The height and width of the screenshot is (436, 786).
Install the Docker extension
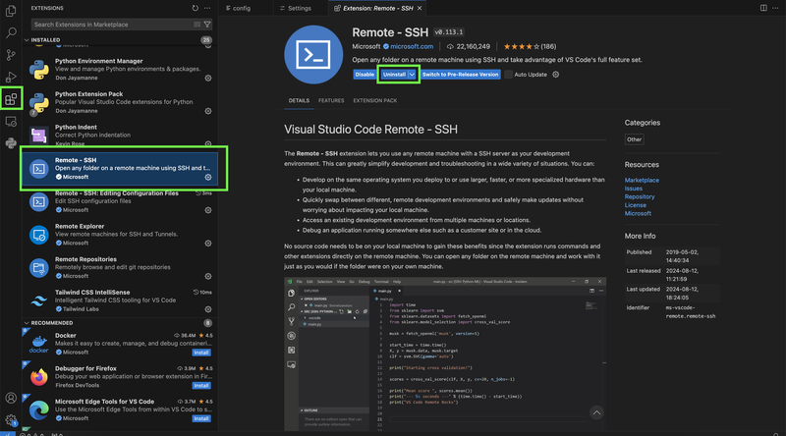point(201,353)
